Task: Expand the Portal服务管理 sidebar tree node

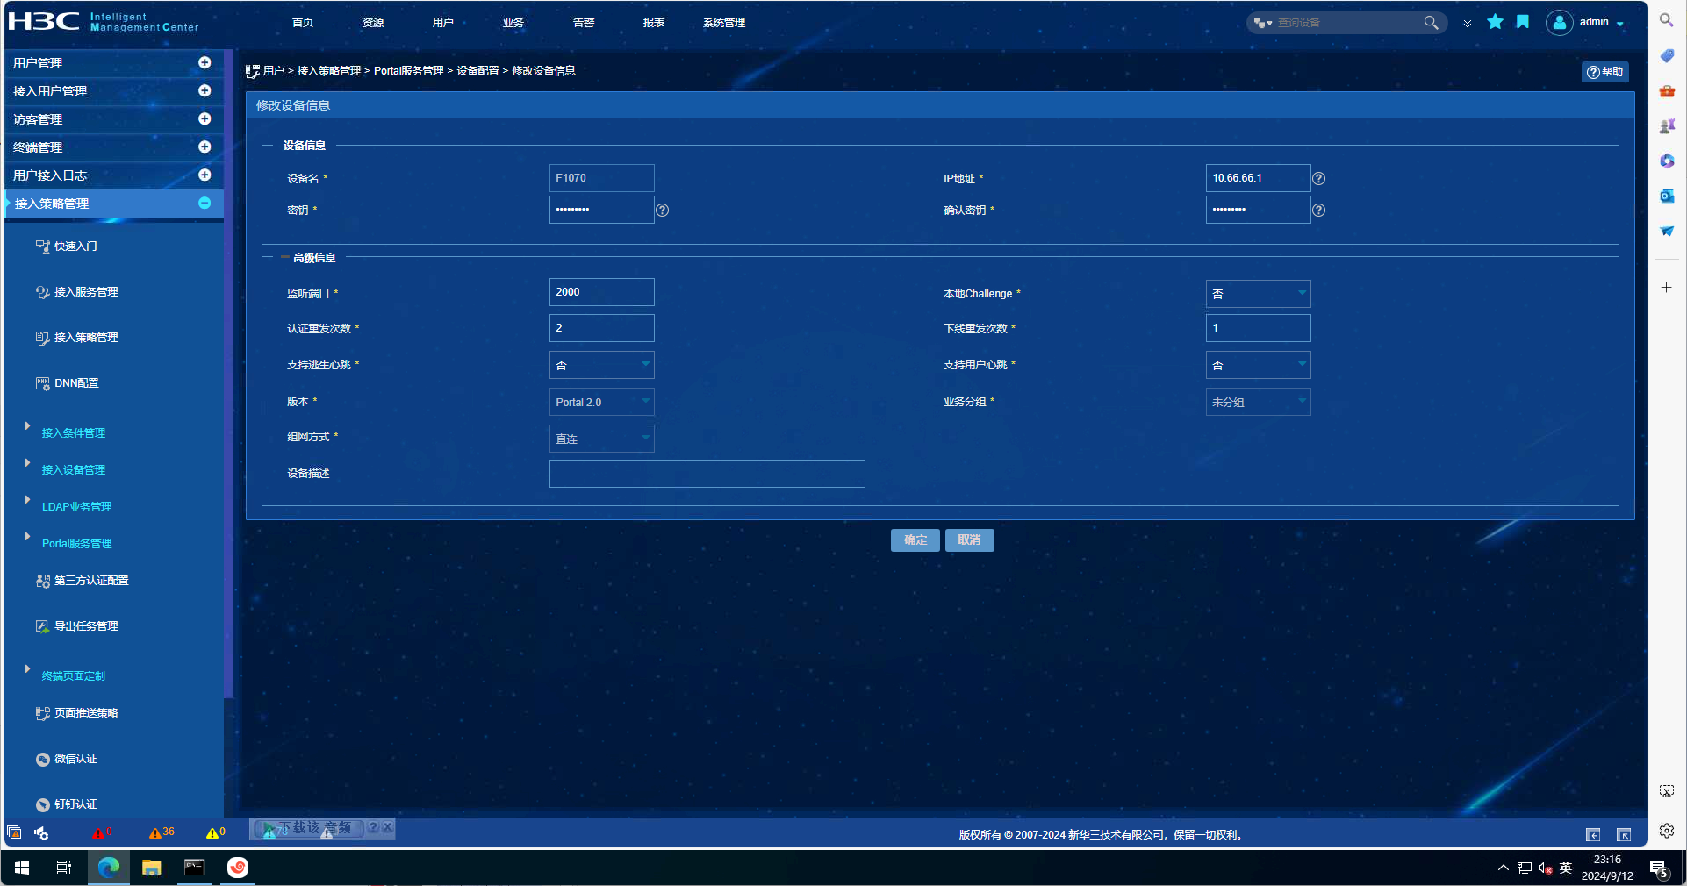Action: coord(27,537)
